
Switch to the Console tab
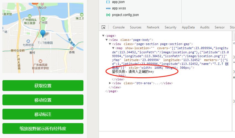[118, 27]
